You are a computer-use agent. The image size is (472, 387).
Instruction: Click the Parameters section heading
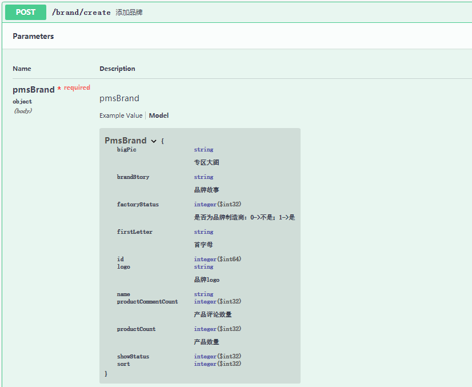pos(33,37)
